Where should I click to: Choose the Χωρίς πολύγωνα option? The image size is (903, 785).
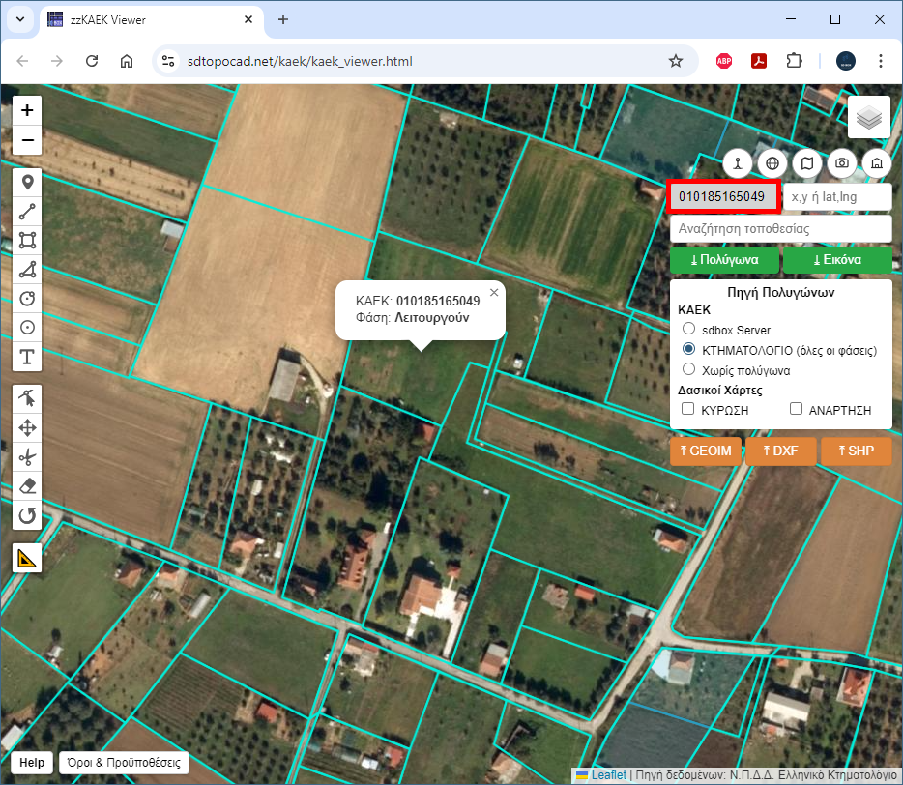pyautogui.click(x=689, y=369)
